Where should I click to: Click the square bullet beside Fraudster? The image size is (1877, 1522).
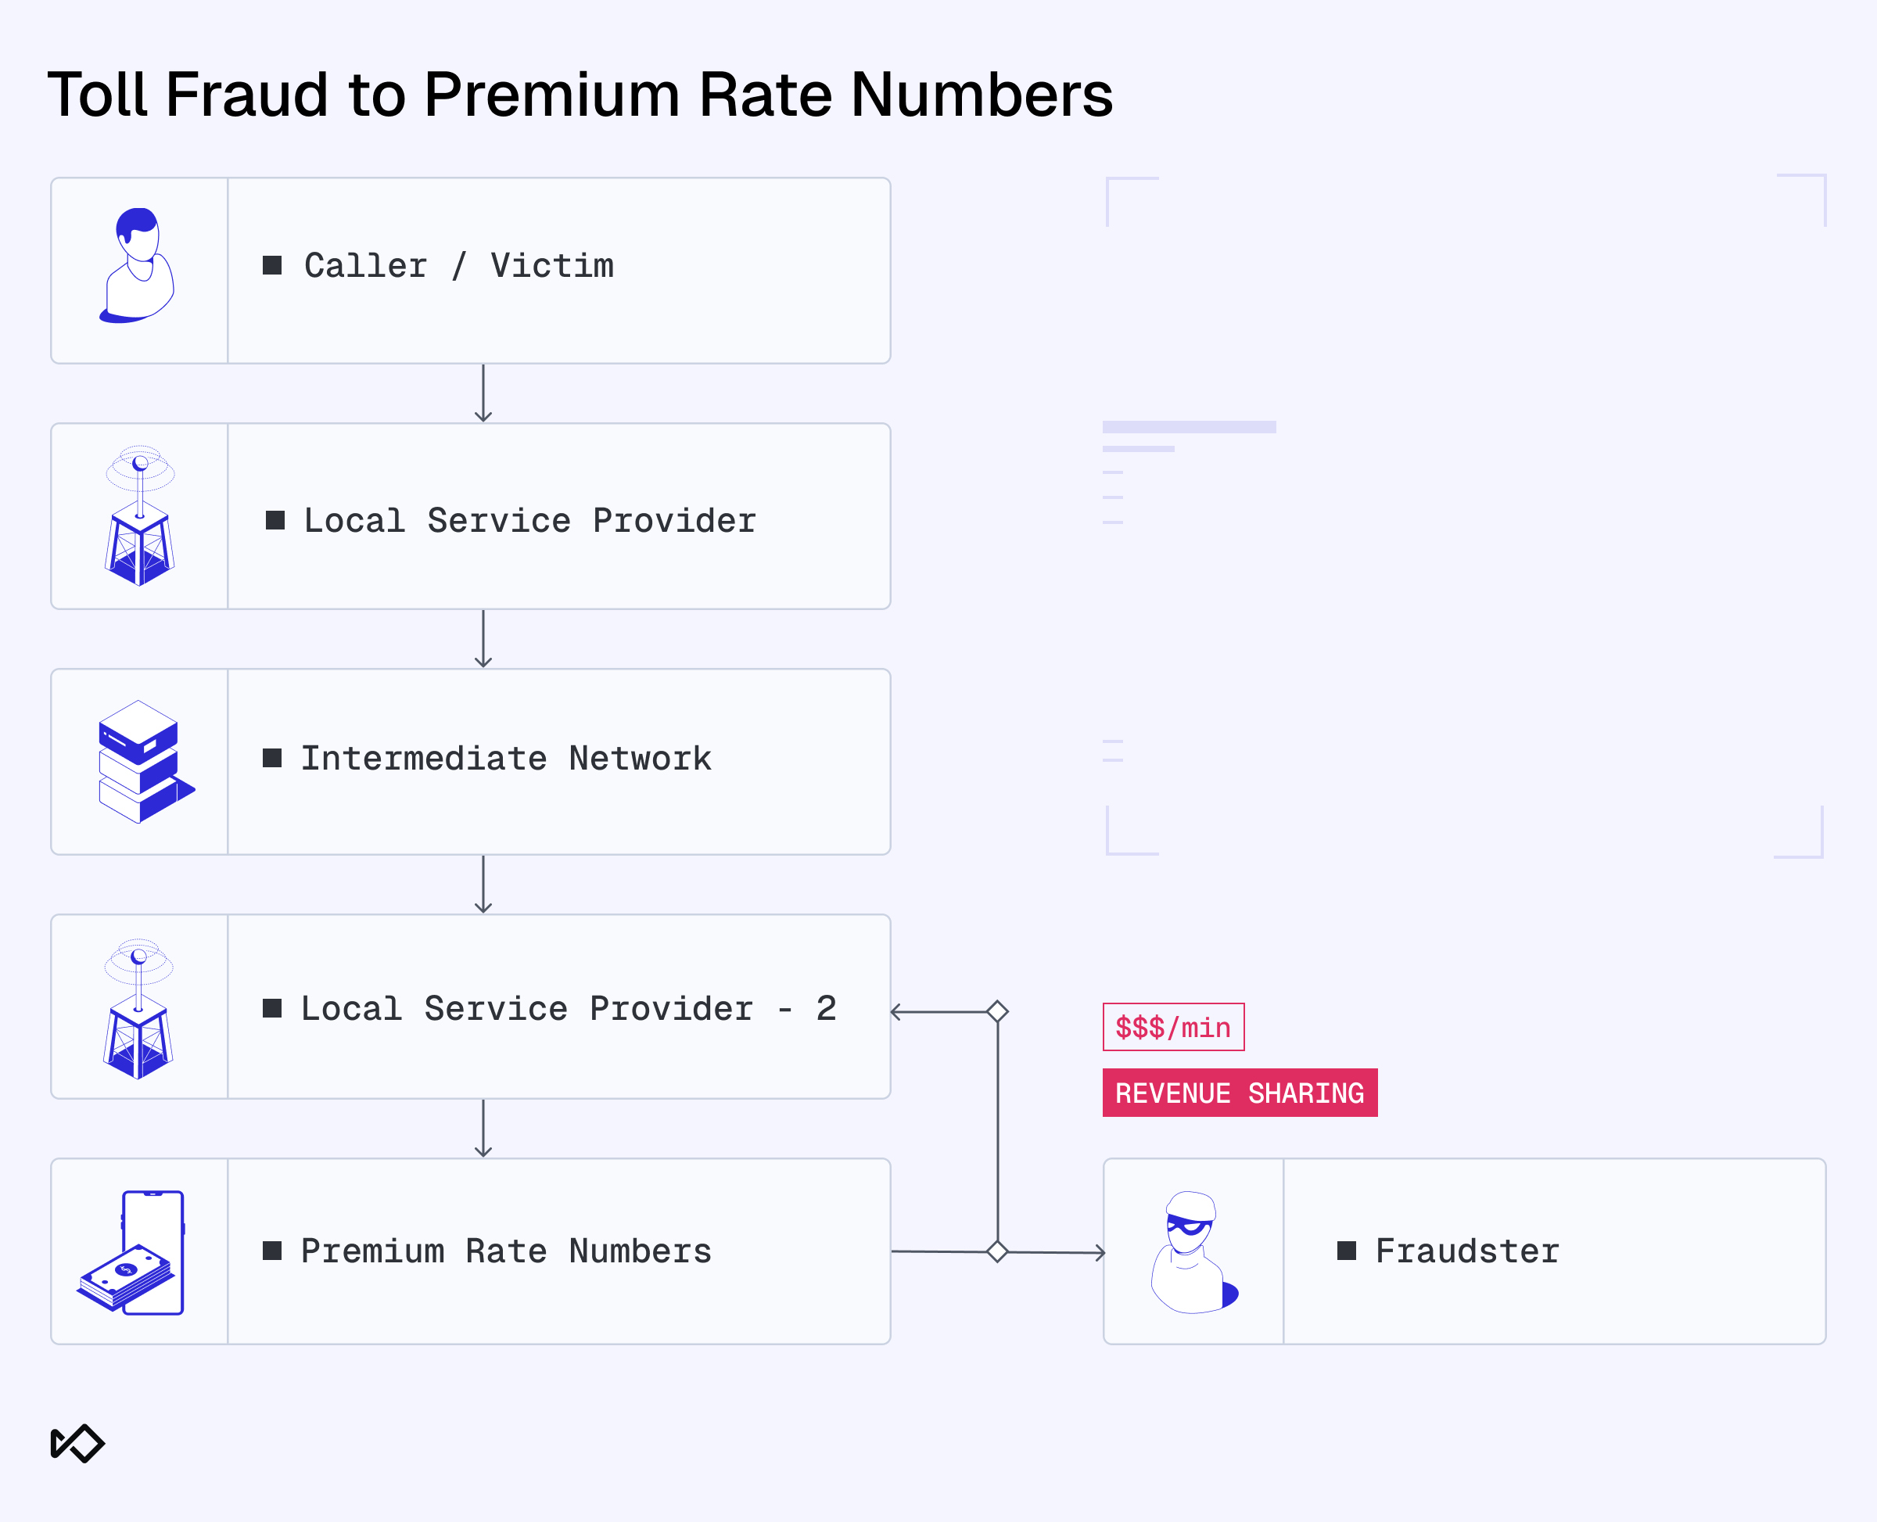click(x=1347, y=1251)
